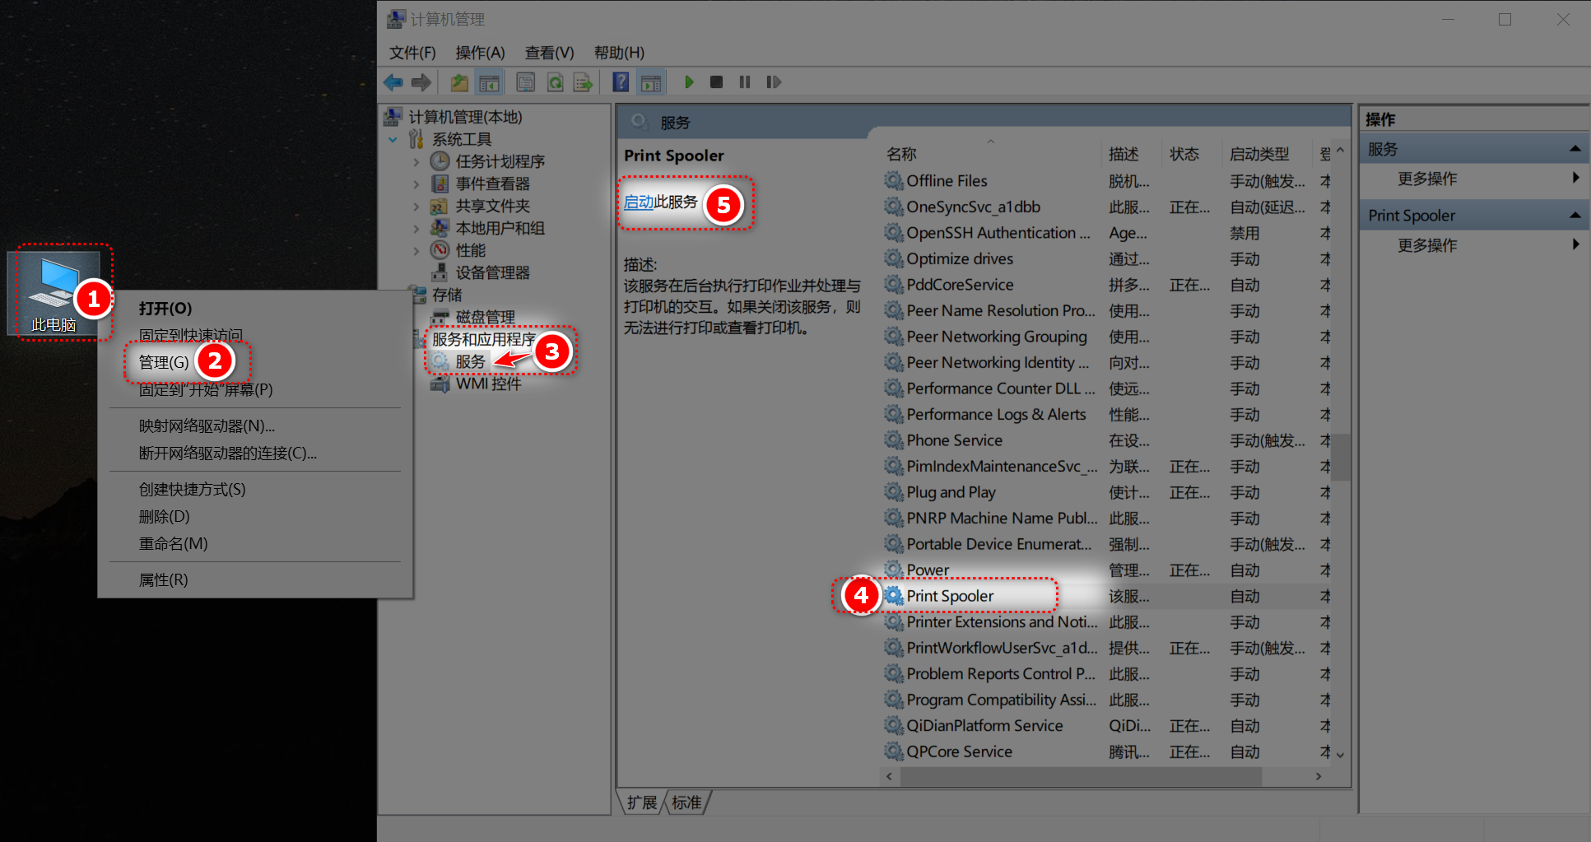Select the Event Viewer tree item
This screenshot has width=1591, height=842.
point(492,184)
